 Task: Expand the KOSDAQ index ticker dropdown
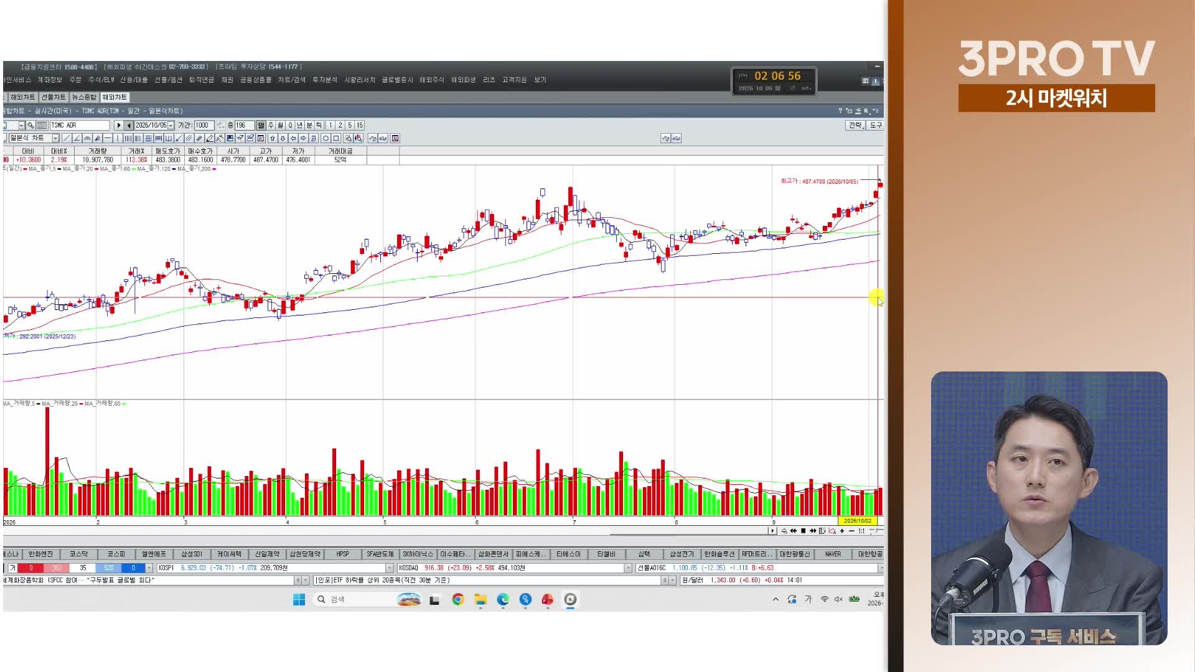click(x=628, y=568)
